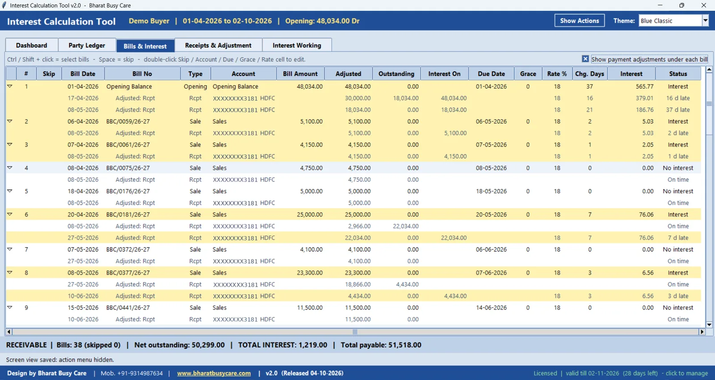Click the Rate % column header

557,74
